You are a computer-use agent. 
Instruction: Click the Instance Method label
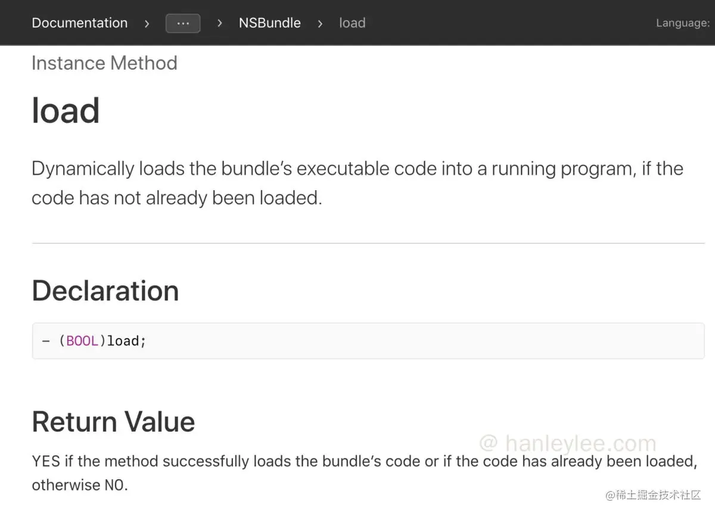pos(104,63)
